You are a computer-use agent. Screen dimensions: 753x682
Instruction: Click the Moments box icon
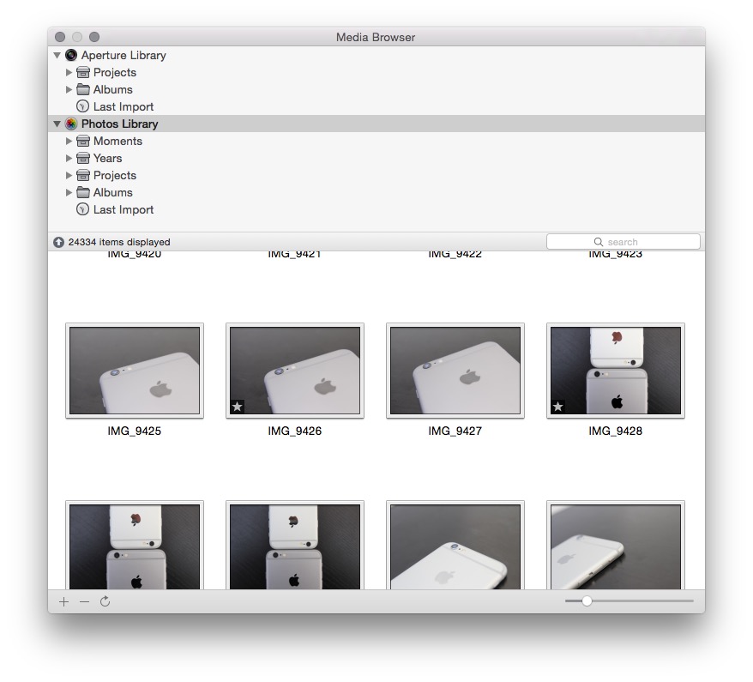click(83, 142)
